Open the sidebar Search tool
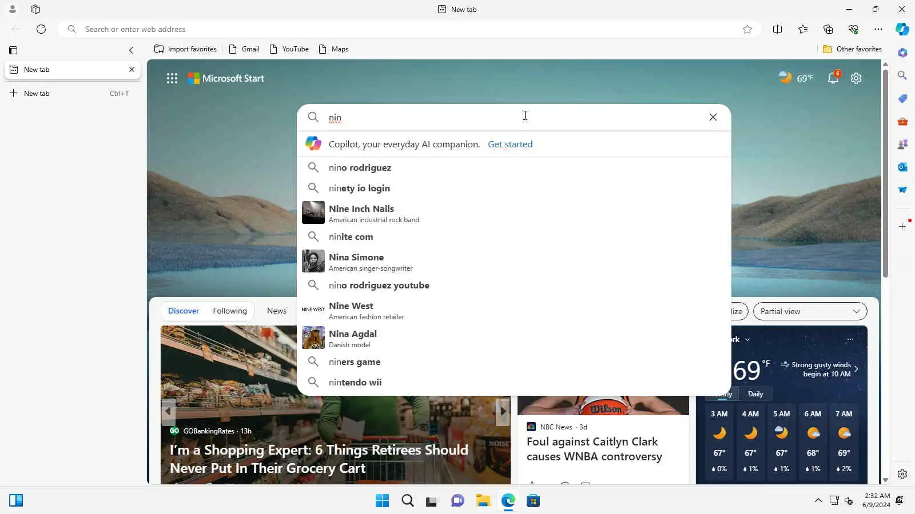Screen dimensions: 915x514 (x=902, y=75)
